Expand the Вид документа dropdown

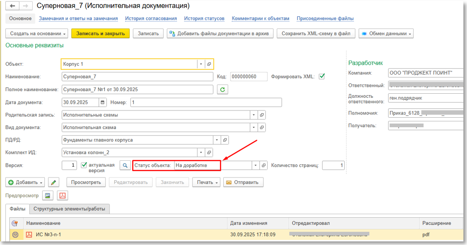coord(254,128)
